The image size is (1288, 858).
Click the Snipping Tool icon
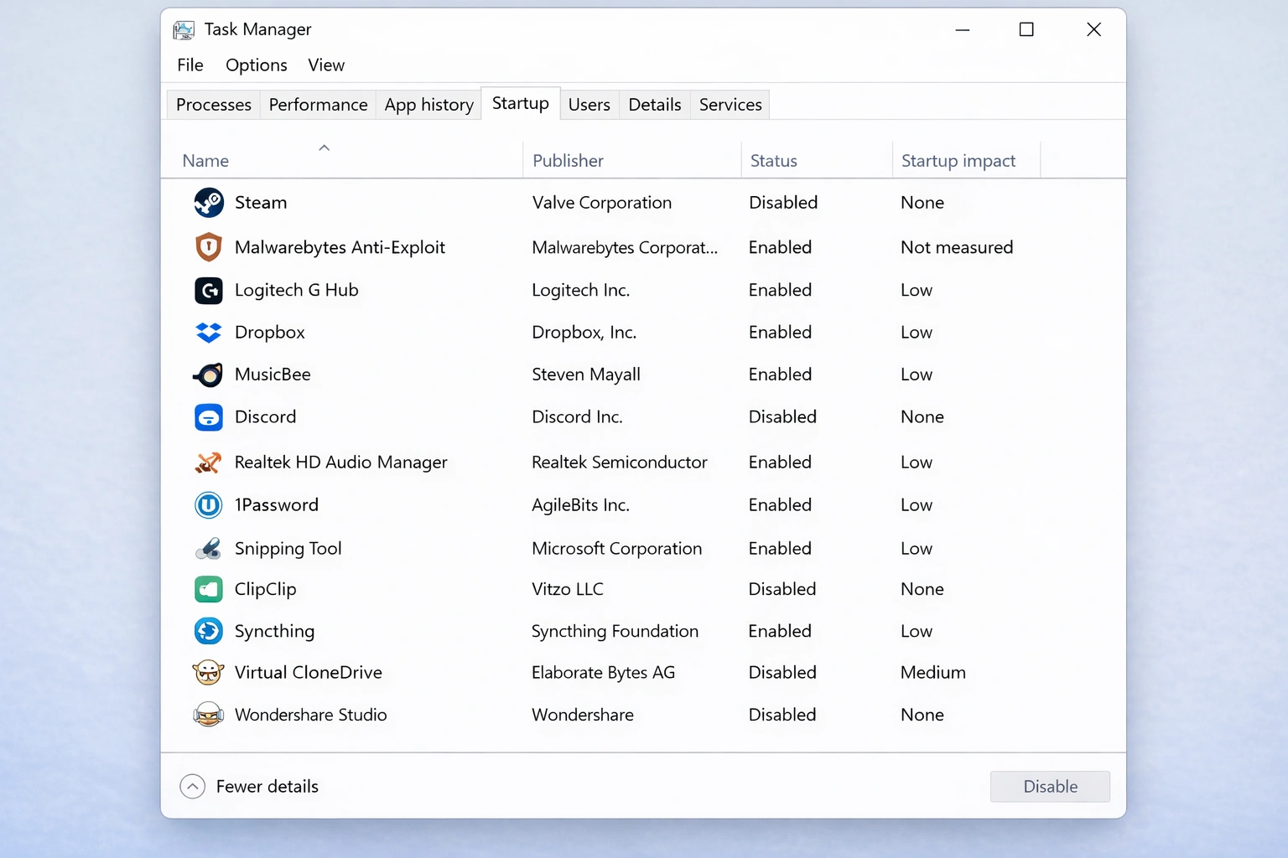pos(208,548)
